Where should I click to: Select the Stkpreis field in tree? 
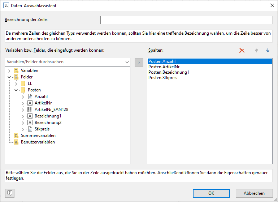pyautogui.click(x=42, y=129)
